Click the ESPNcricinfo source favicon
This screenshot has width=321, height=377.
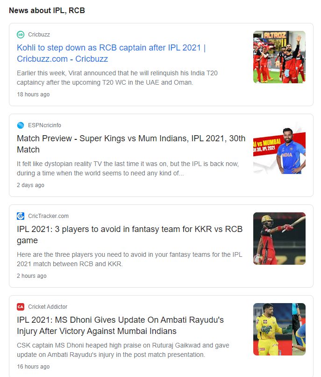[21, 125]
